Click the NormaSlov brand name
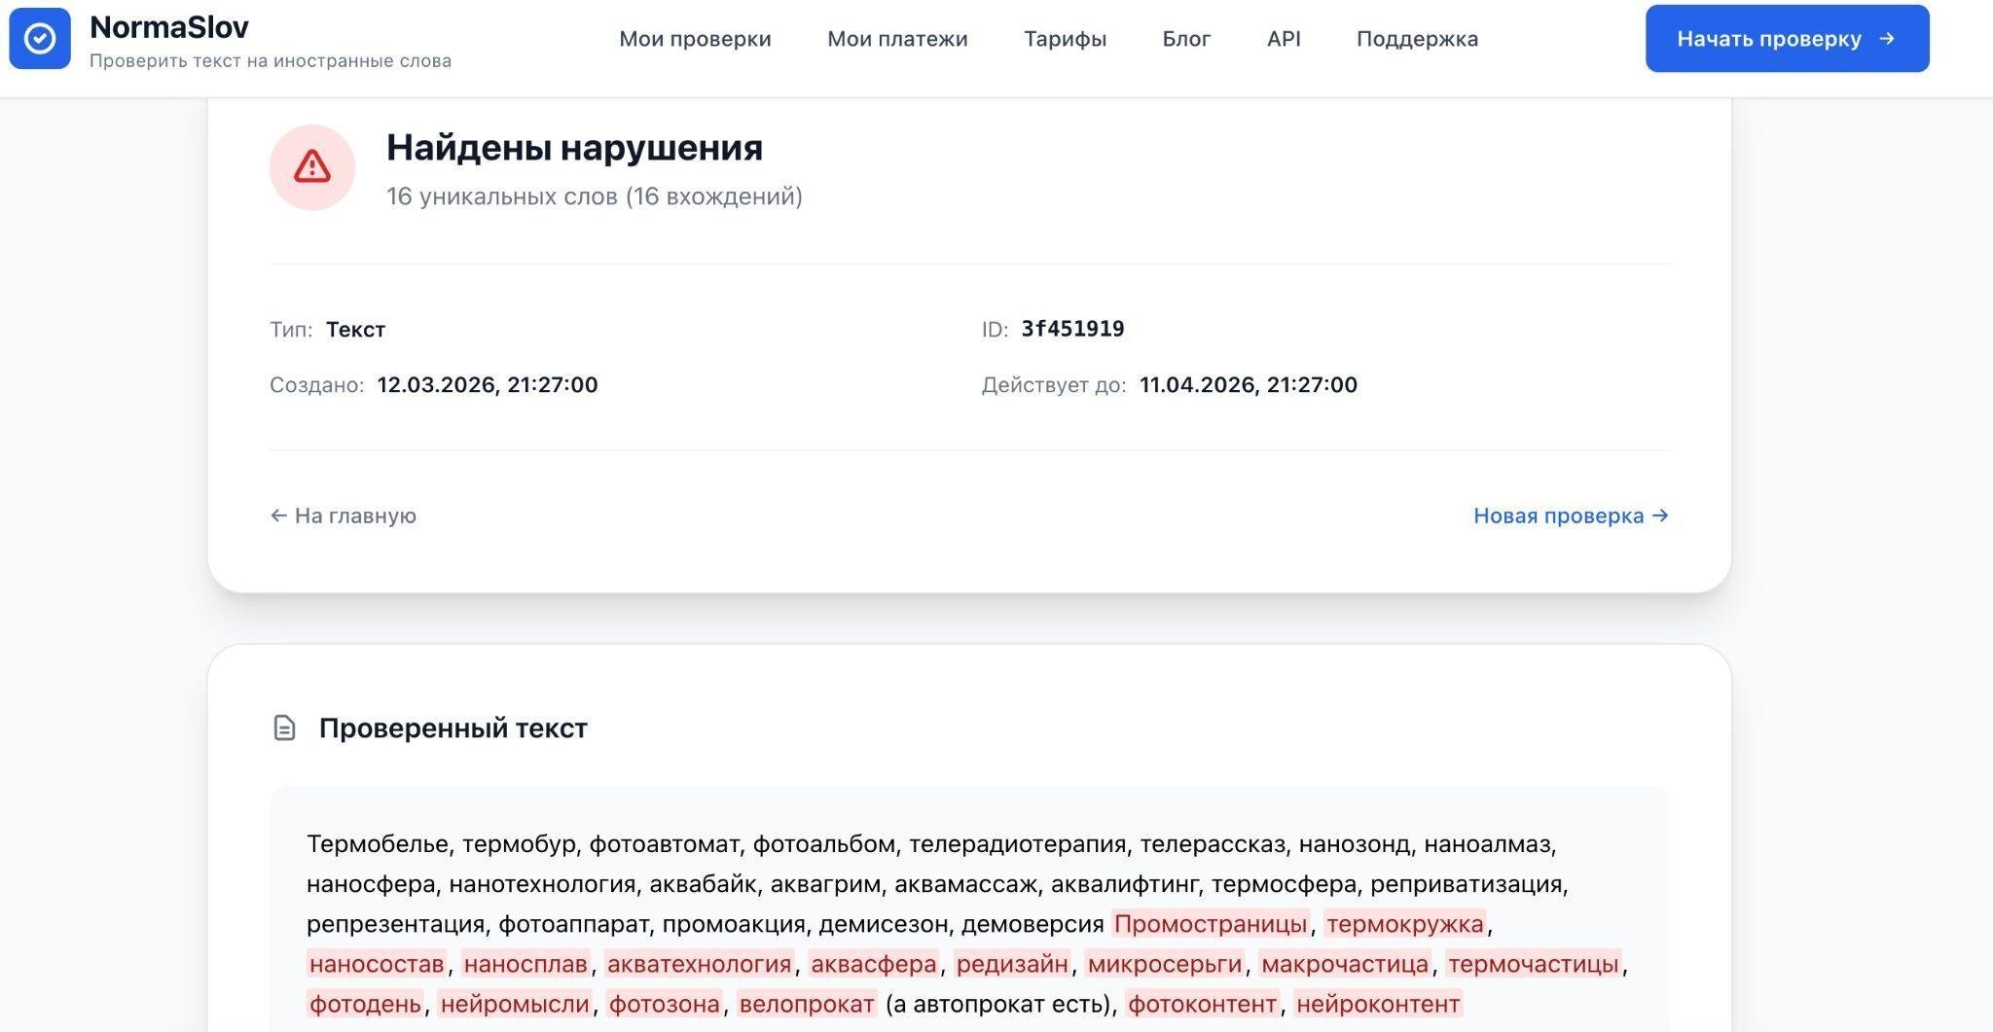This screenshot has width=1993, height=1032. click(x=169, y=26)
